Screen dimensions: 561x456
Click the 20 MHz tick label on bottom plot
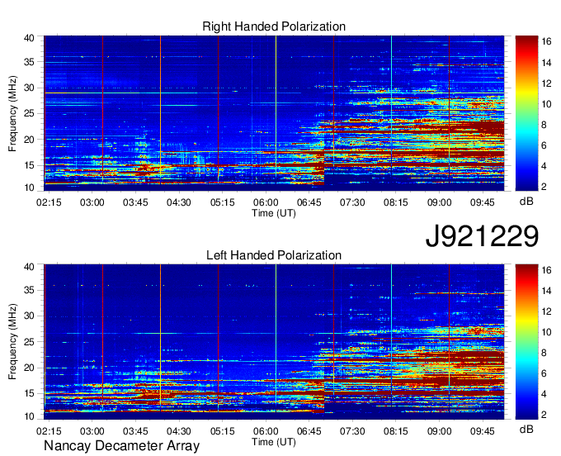(x=29, y=368)
